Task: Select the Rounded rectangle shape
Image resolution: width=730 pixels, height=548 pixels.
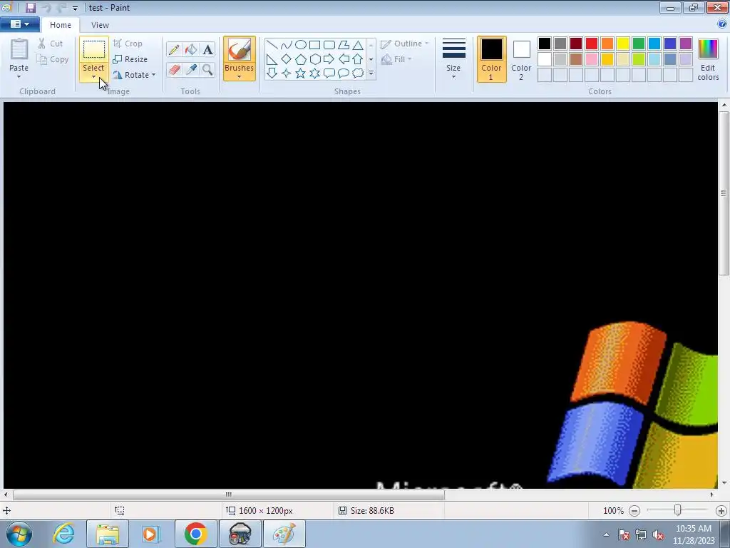Action: click(x=329, y=45)
